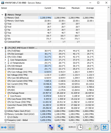The image size is (111, 133).
Task: Click the Infinity Fabric Clock icon
Action: [x=6, y=111]
